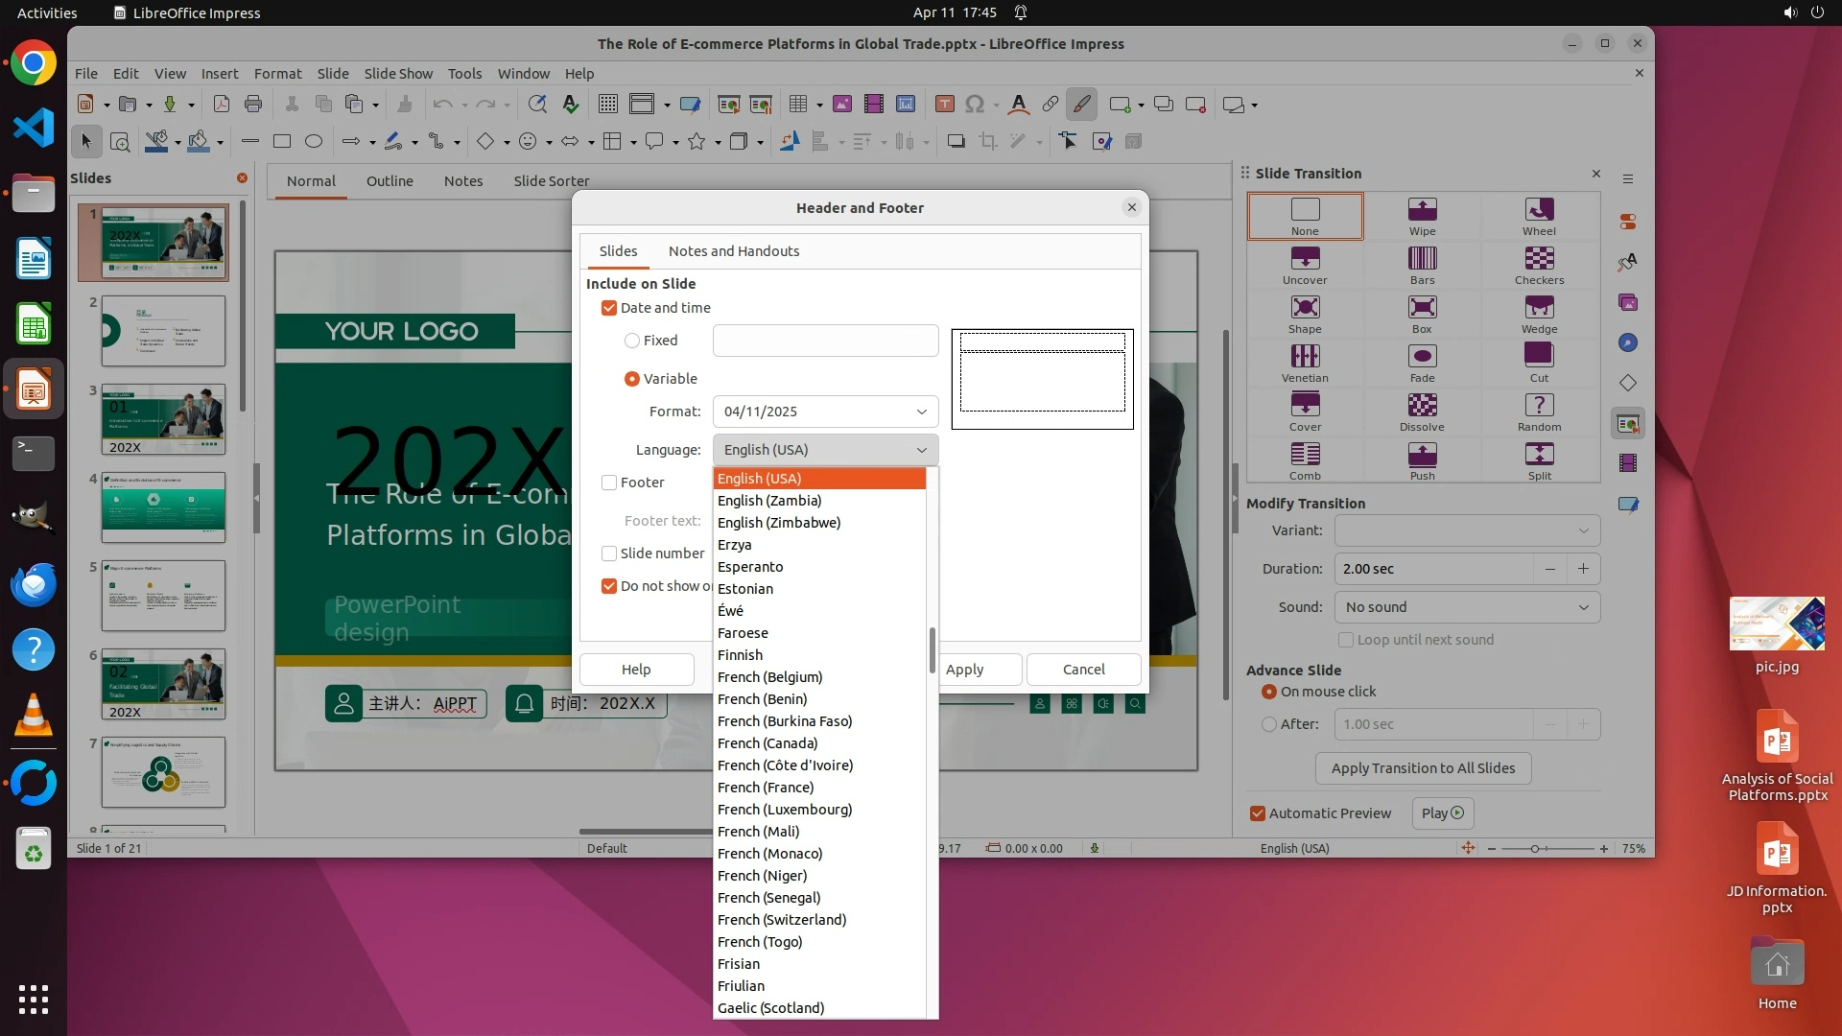This screenshot has width=1842, height=1036.
Task: Select the Fixed radio button
Action: pyautogui.click(x=632, y=341)
